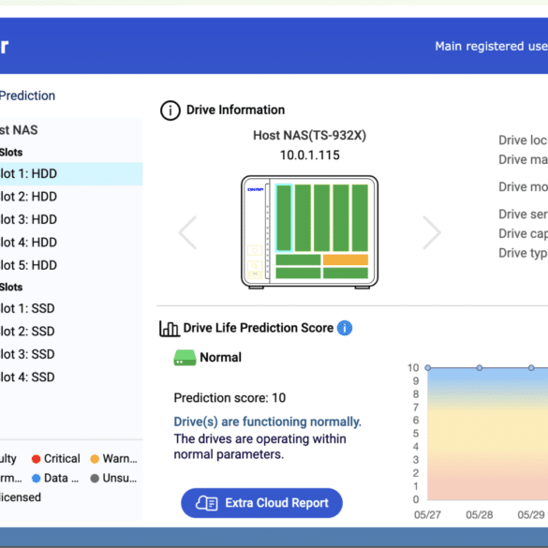
Task: Select fifth vertical HDD bay in NAS diagram
Action: pyautogui.click(x=360, y=217)
